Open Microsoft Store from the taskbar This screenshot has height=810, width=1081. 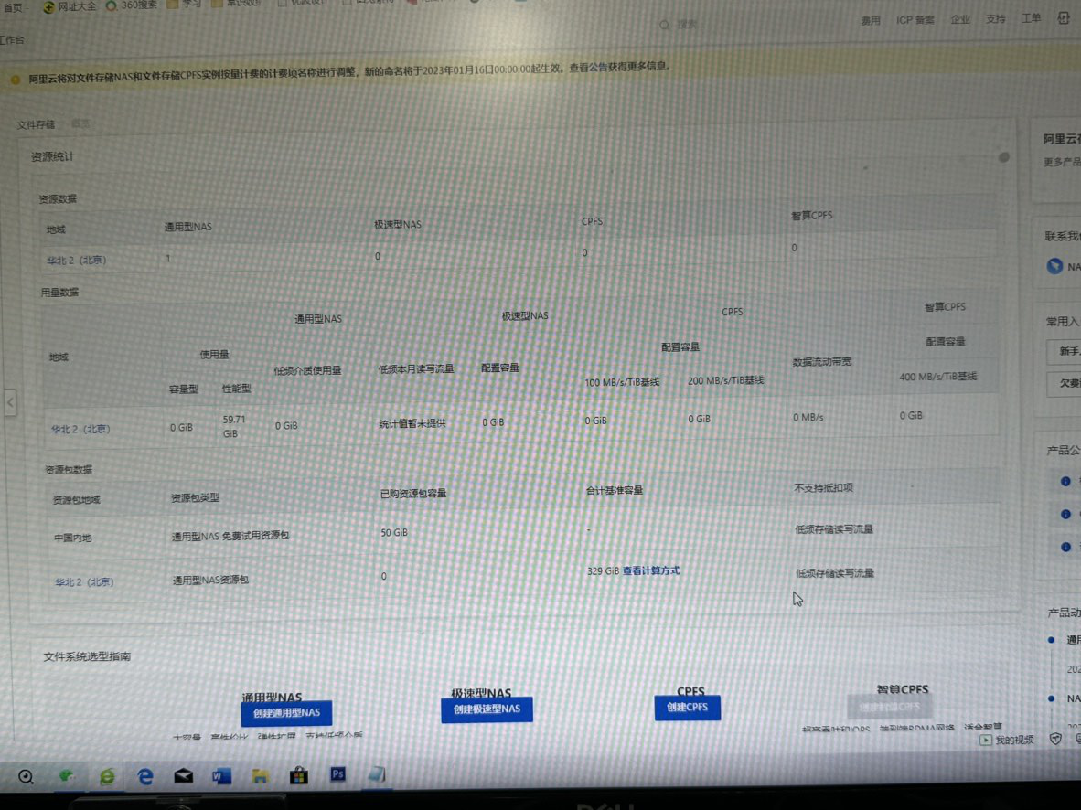pos(298,775)
